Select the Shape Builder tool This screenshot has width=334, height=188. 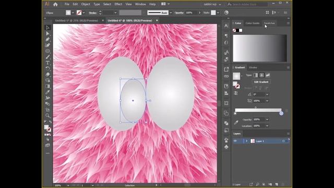(47, 80)
